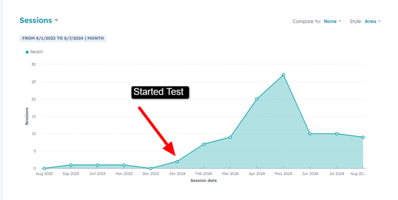Click the Feb 2024 data point

(203, 144)
